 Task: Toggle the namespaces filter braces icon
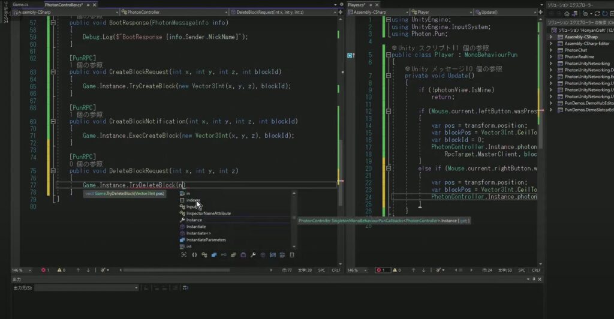pos(195,255)
